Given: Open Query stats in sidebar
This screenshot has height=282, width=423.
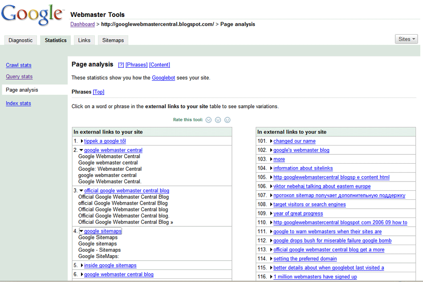Looking at the screenshot, I should (x=19, y=77).
